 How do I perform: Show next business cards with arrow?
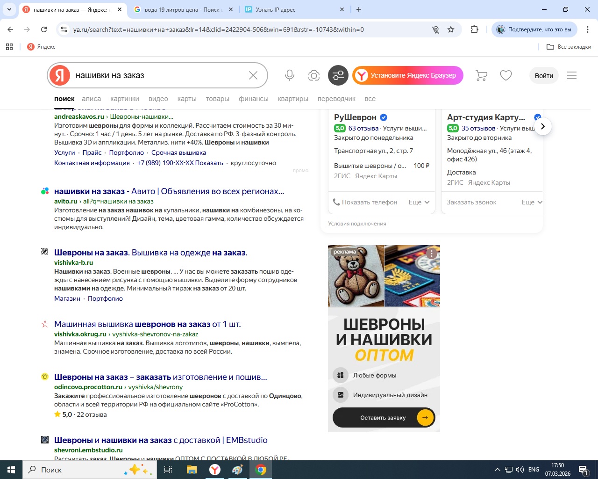click(x=543, y=126)
